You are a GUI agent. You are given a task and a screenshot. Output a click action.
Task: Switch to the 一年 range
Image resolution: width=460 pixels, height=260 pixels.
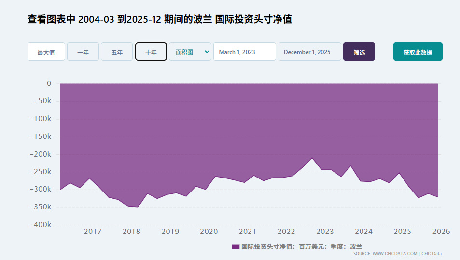tap(83, 52)
